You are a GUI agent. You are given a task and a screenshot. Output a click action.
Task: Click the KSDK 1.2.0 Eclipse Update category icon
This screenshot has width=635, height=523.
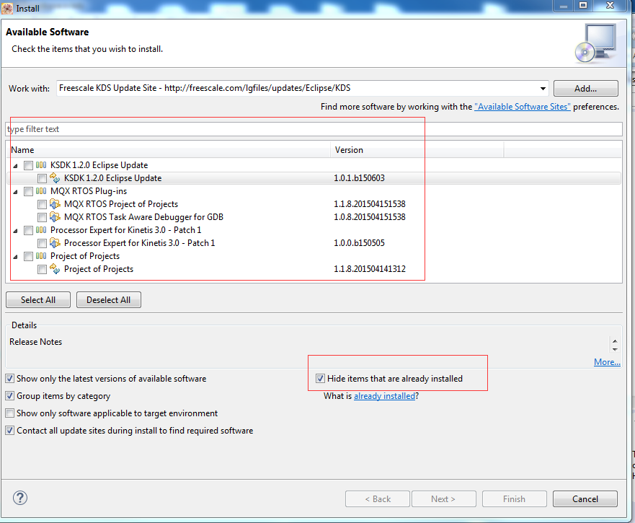coord(41,165)
